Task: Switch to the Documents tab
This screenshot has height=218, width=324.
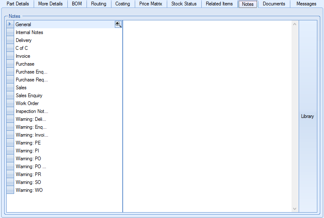Action: 274,4
